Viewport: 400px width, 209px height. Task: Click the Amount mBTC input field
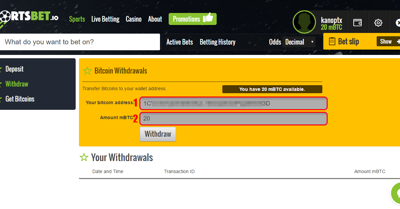coord(233,118)
